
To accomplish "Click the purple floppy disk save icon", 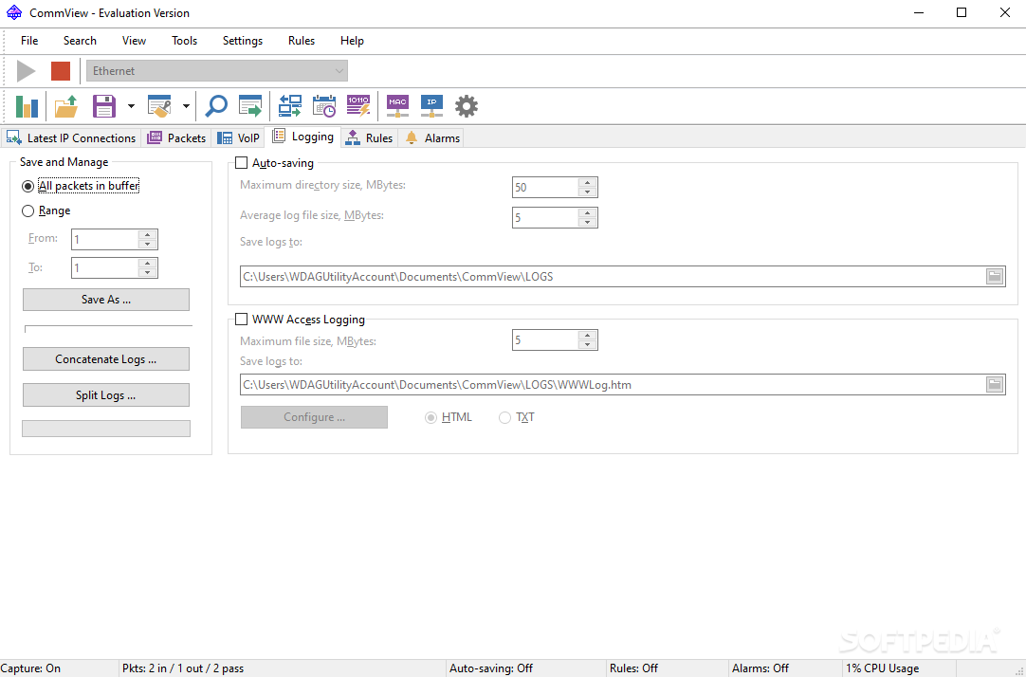I will pyautogui.click(x=104, y=106).
